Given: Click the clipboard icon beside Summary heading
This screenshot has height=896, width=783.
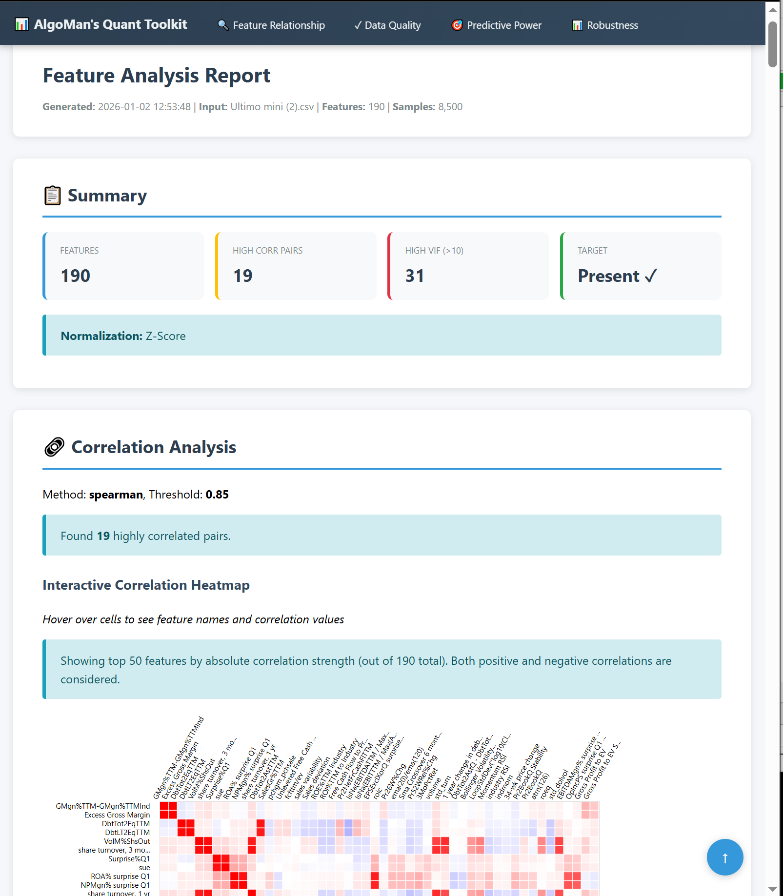Looking at the screenshot, I should 52,195.
